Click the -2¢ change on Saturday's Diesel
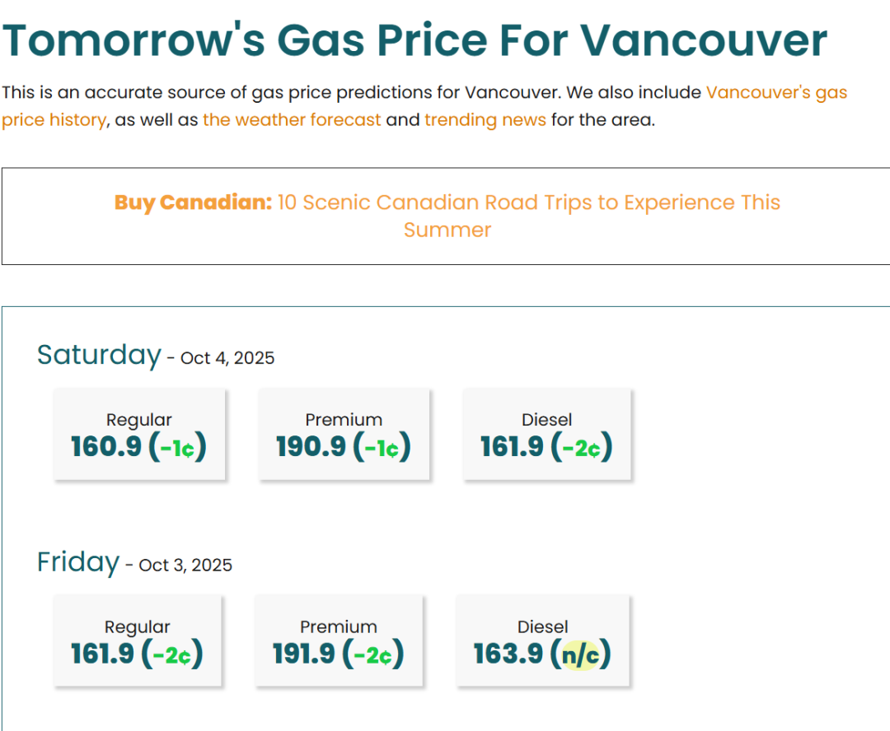Viewport: 890px width, 731px height. click(587, 448)
